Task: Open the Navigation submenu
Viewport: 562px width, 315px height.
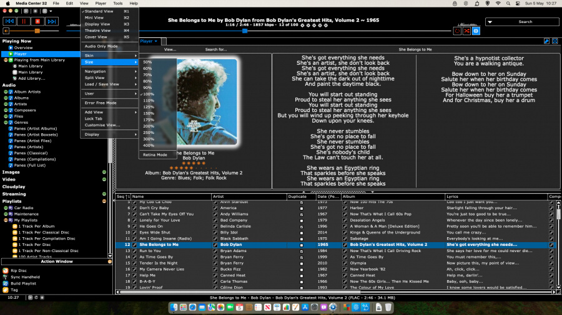Action: (109, 72)
